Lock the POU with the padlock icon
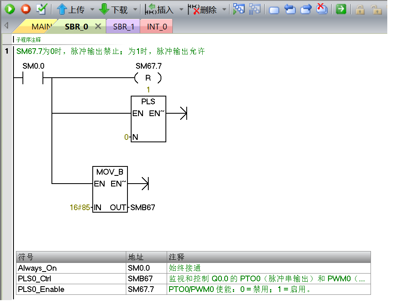 pos(360,9)
